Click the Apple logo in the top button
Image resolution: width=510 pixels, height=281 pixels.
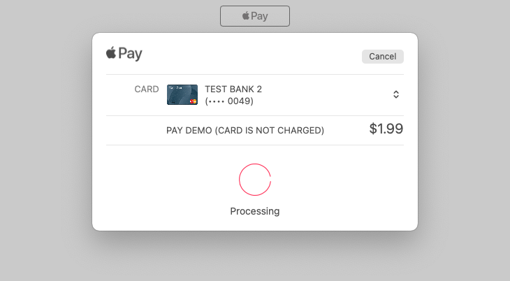point(246,15)
